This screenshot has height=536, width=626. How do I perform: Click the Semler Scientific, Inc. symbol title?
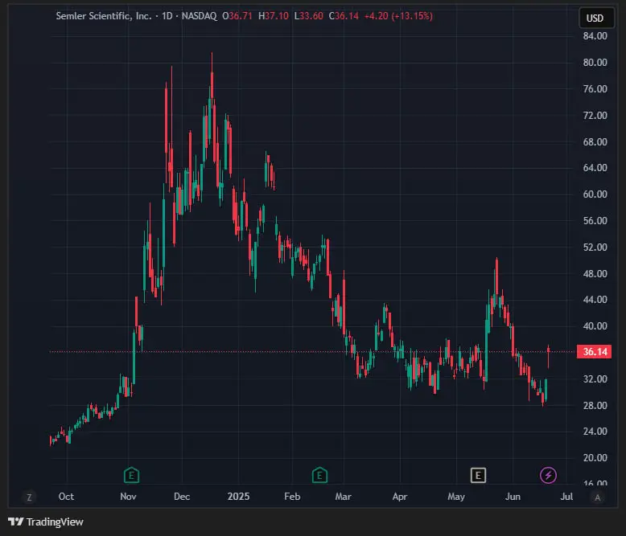tap(104, 16)
